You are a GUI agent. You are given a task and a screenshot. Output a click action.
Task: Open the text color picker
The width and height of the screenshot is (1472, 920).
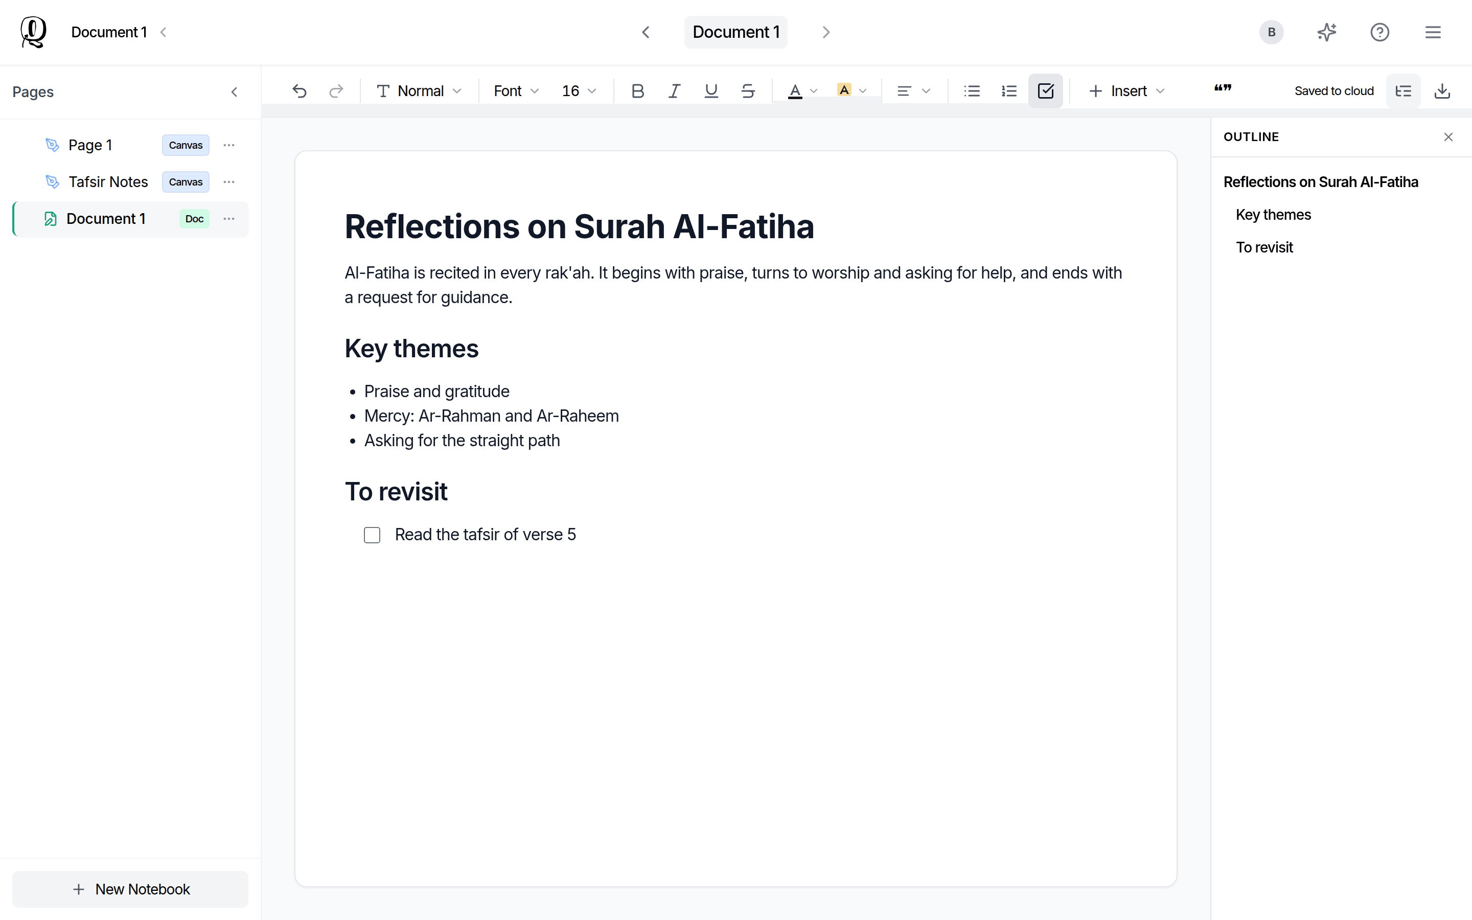[x=802, y=91]
